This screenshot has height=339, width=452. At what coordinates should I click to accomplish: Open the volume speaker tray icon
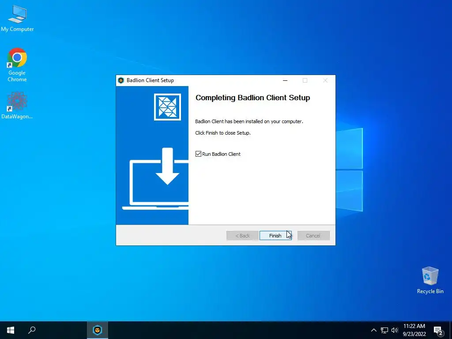395,330
